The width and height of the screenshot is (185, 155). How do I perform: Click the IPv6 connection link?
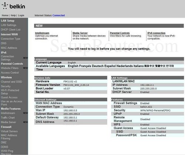[157, 33]
